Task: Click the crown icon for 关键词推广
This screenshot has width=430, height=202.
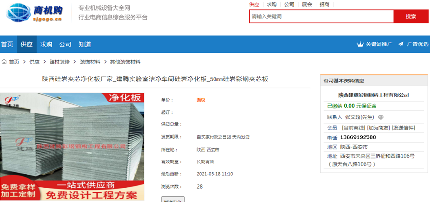Action: [360, 44]
